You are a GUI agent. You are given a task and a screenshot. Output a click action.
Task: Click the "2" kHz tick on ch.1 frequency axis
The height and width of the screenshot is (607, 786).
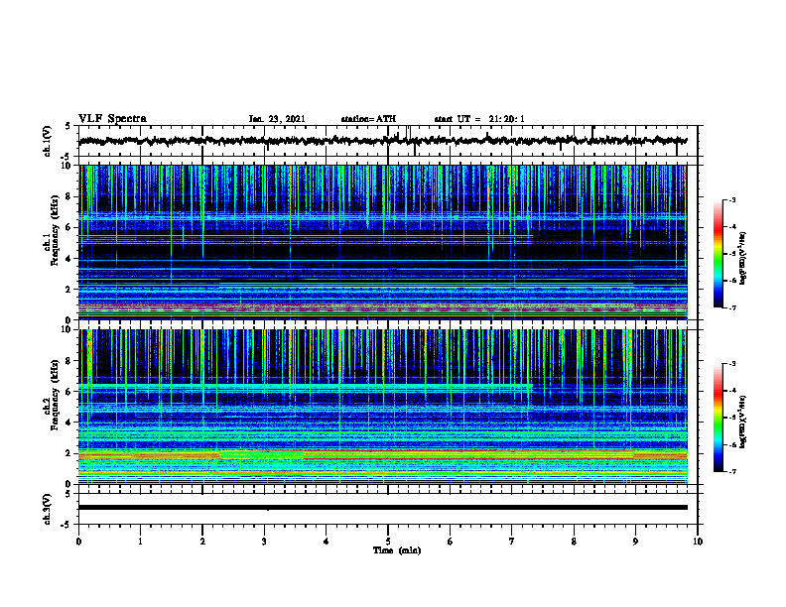[x=69, y=289]
